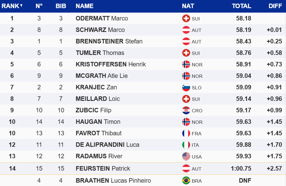
Task: Click the BIB column header
Action: (61, 6)
